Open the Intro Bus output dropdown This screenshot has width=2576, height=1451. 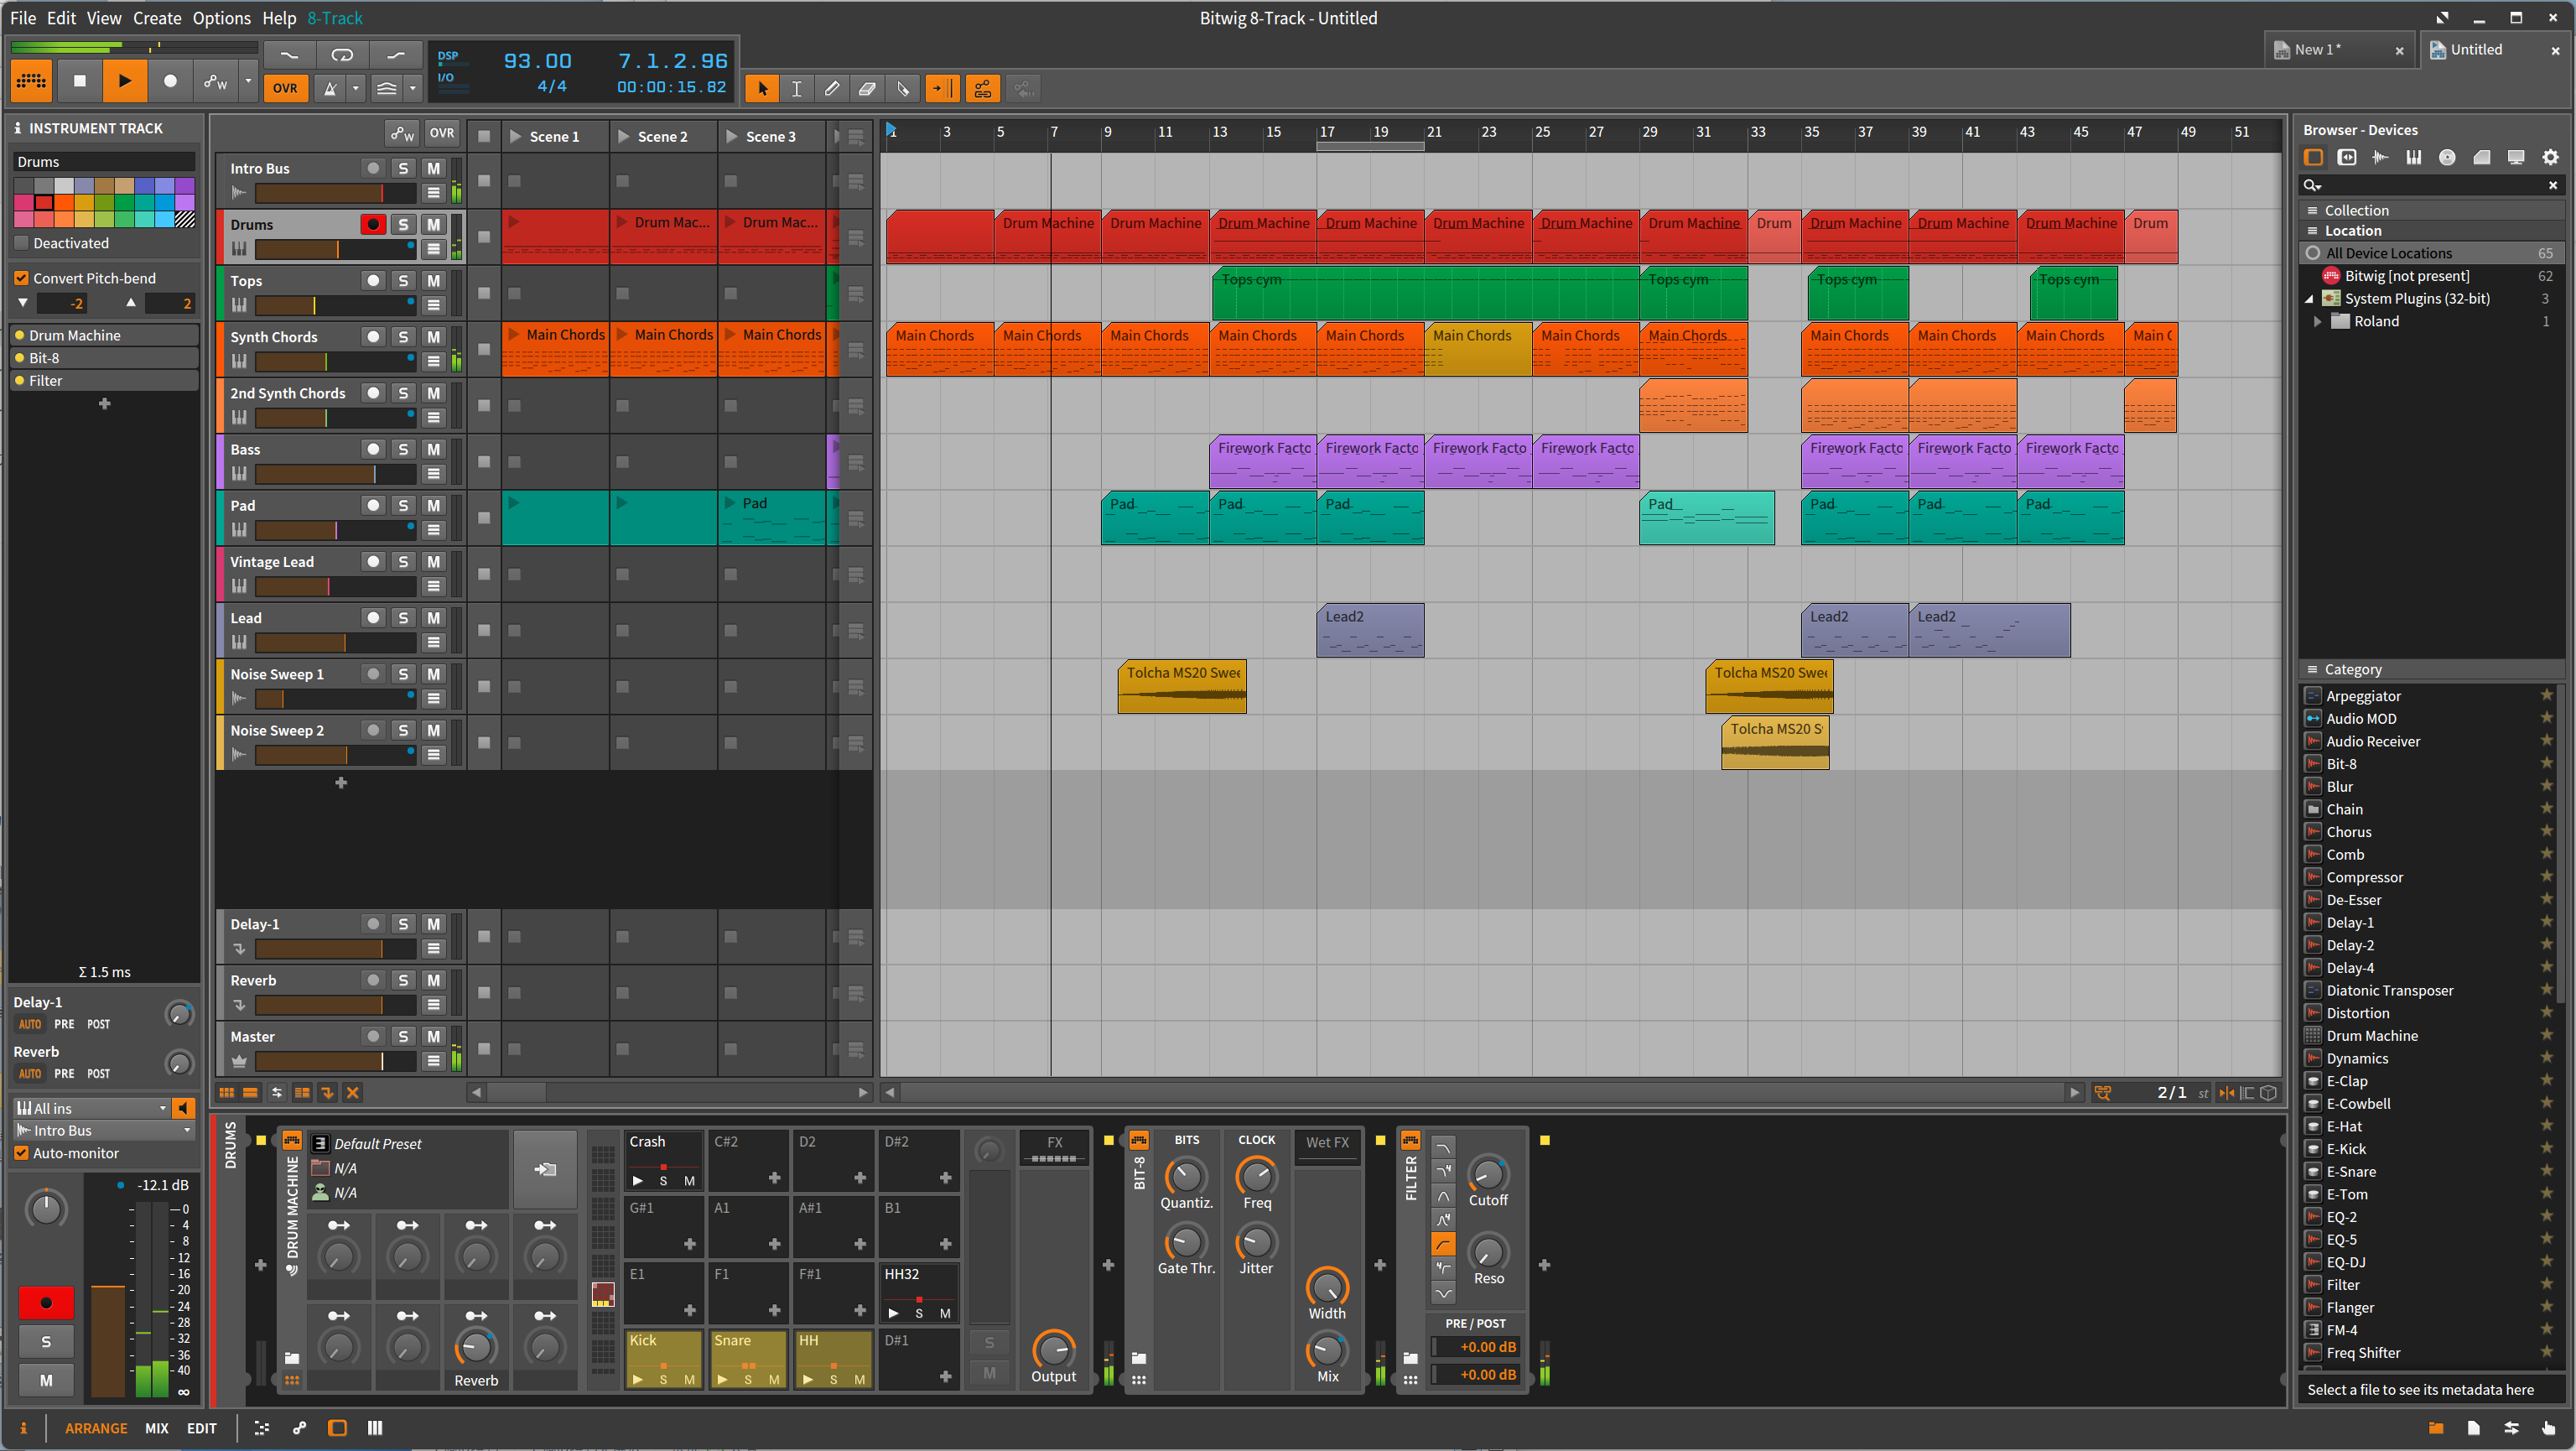click(x=104, y=1130)
